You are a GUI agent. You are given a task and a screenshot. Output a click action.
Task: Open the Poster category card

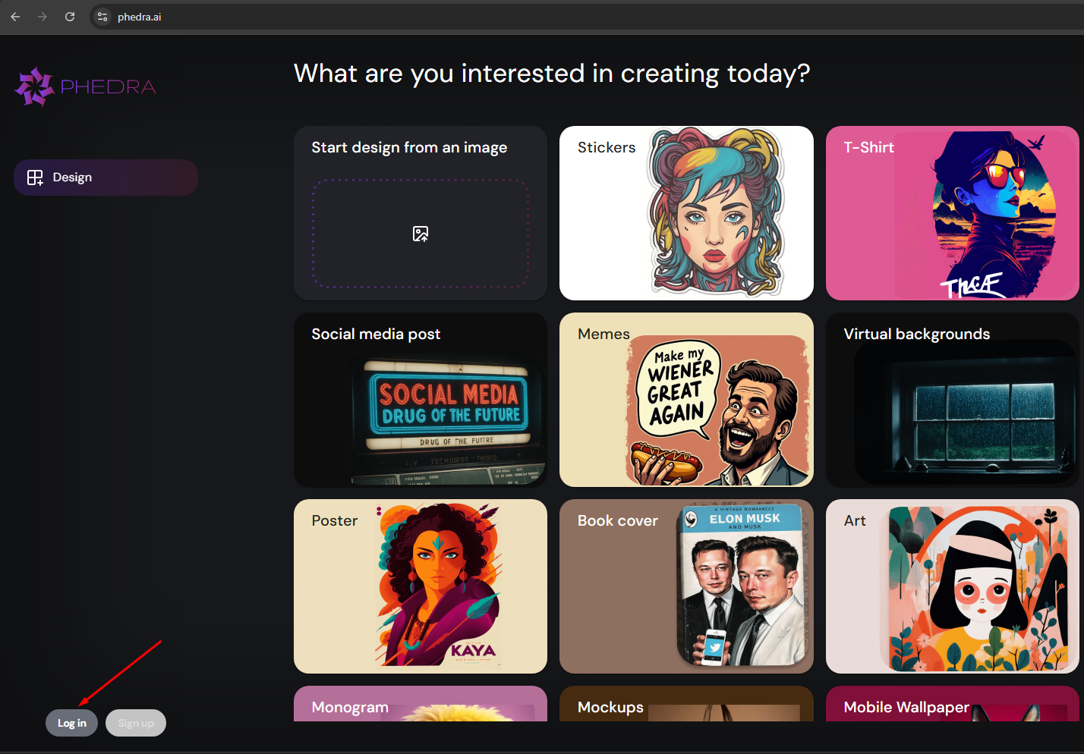tap(421, 586)
